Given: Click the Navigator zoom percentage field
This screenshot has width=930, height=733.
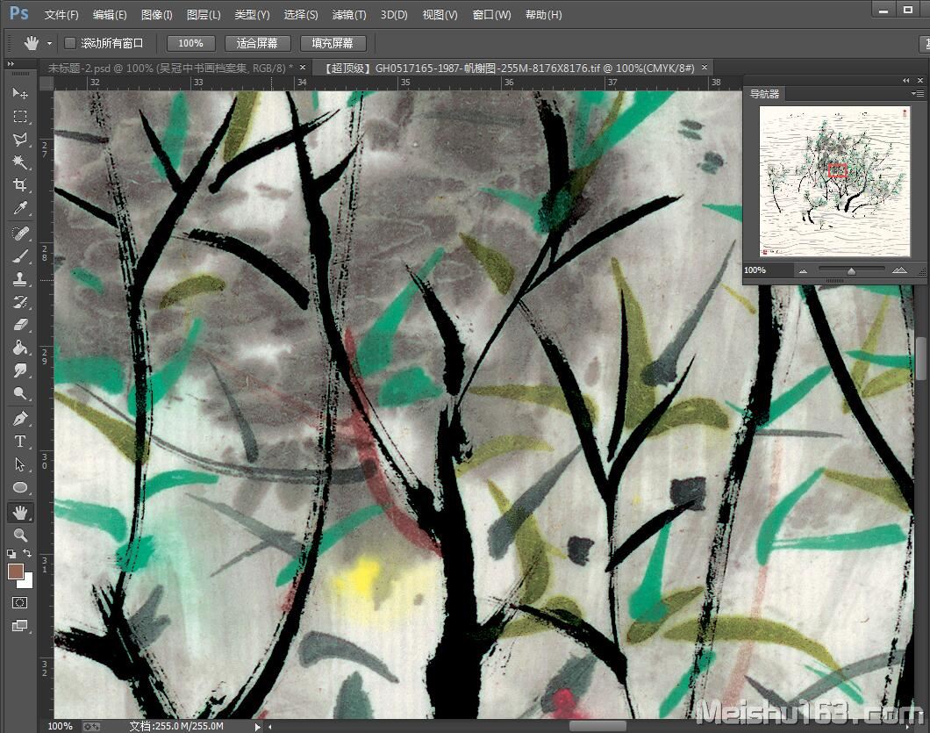Looking at the screenshot, I should pyautogui.click(x=768, y=270).
